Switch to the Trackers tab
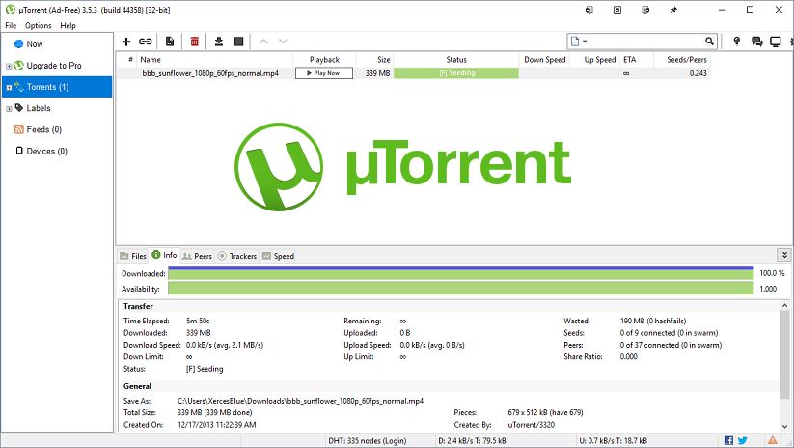The image size is (794, 448). [237, 256]
